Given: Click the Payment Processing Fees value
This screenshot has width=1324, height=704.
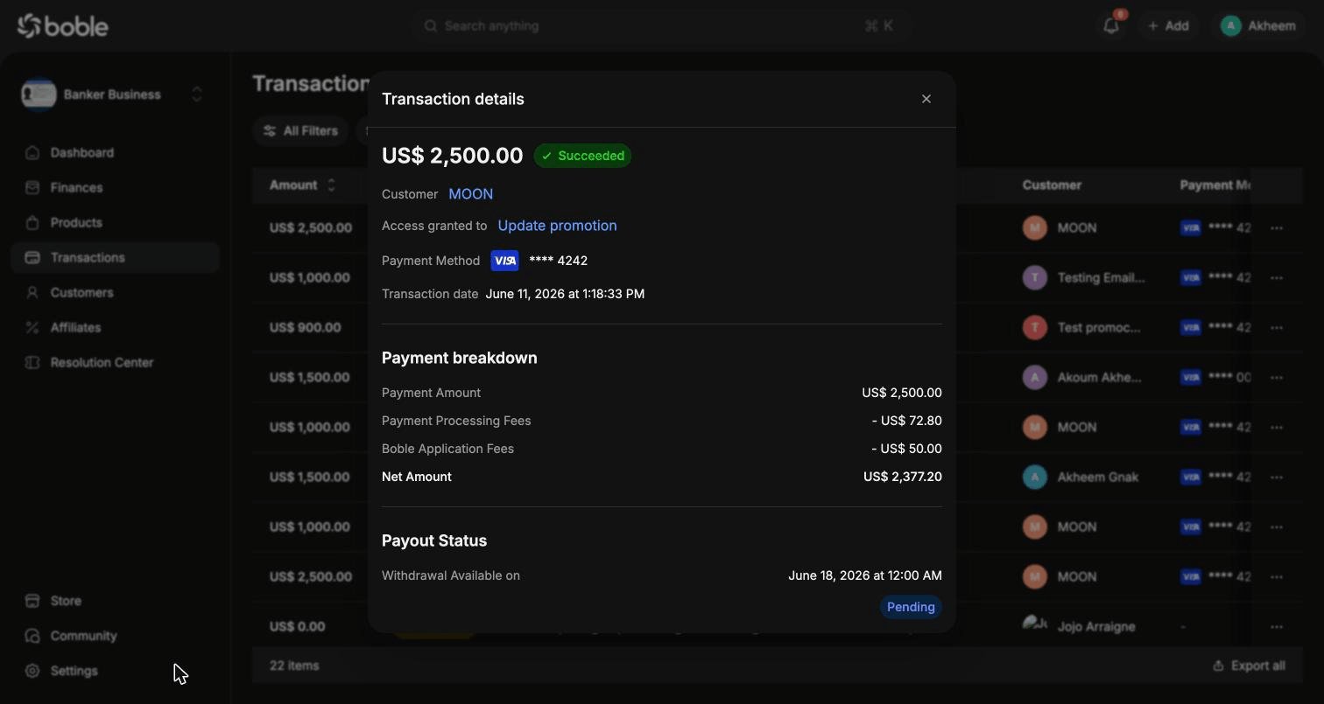Looking at the screenshot, I should tap(907, 421).
